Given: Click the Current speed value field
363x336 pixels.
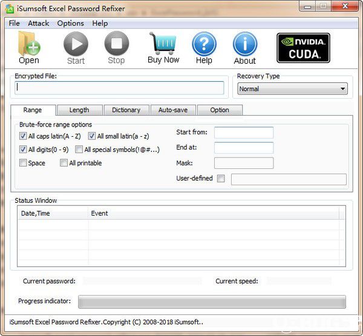Looking at the screenshot, I should 299,281.
